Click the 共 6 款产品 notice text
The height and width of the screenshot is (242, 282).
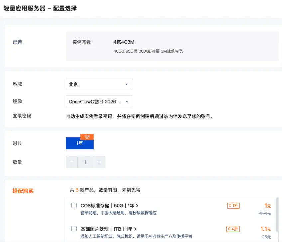pos(105,190)
